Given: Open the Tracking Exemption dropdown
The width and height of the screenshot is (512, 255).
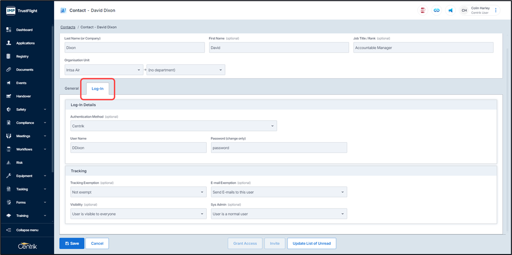Looking at the screenshot, I should point(139,192).
